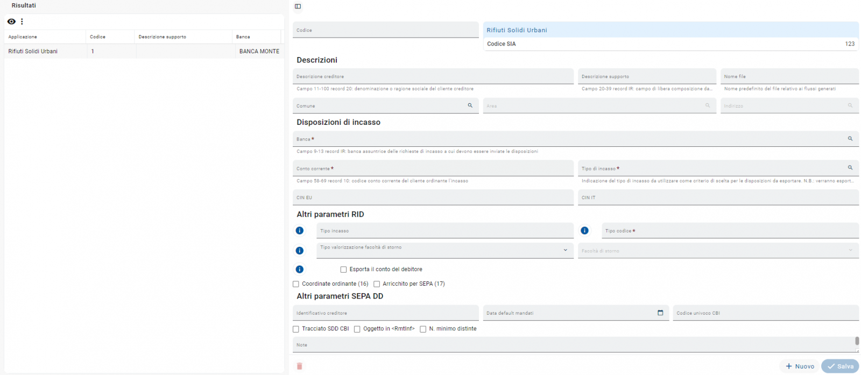The image size is (861, 375).
Task: Tick the Tracciato SDD CBI checkbox
Action: [x=296, y=329]
